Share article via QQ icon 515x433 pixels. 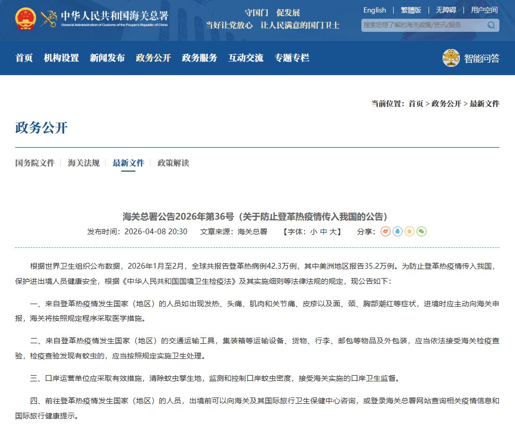point(397,231)
